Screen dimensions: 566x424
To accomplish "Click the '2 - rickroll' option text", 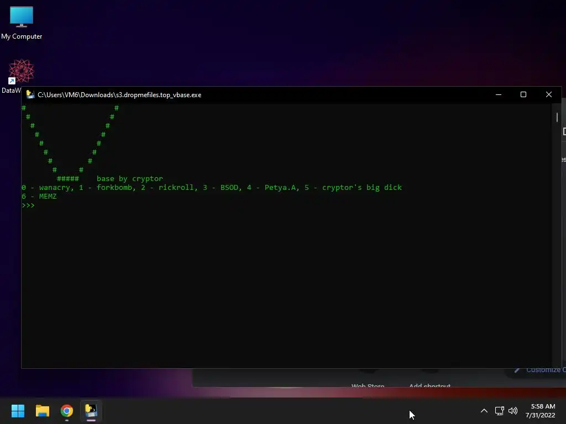I will click(167, 188).
